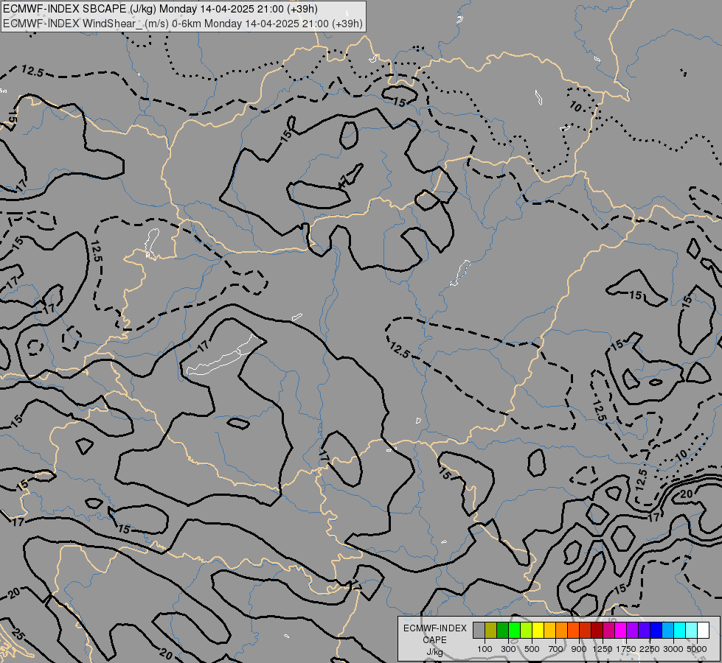This screenshot has height=663, width=722.
Task: Select the pure yellow CAPE swatch
Action: tap(538, 631)
